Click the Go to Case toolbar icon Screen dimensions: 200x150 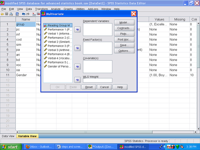tap(34, 14)
